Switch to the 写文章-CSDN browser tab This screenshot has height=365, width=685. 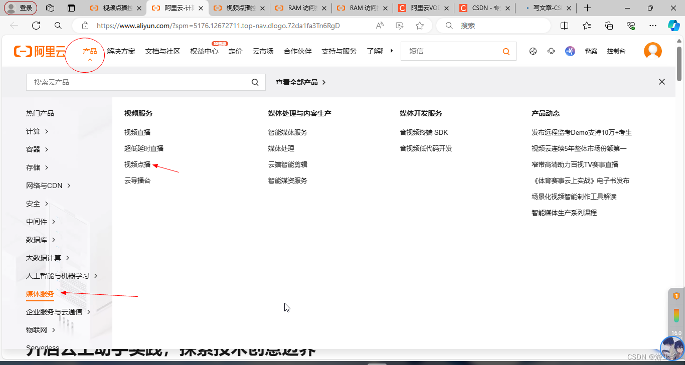(545, 8)
